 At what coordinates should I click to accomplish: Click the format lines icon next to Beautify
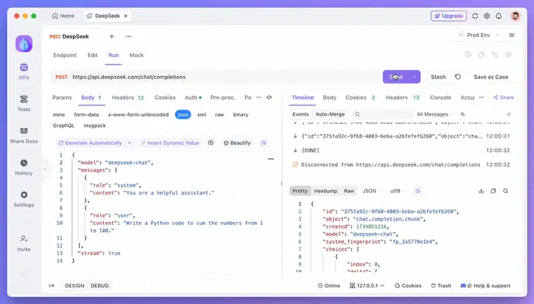263,143
